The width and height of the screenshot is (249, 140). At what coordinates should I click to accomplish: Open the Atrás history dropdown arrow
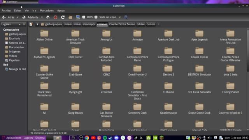coord(18,17)
